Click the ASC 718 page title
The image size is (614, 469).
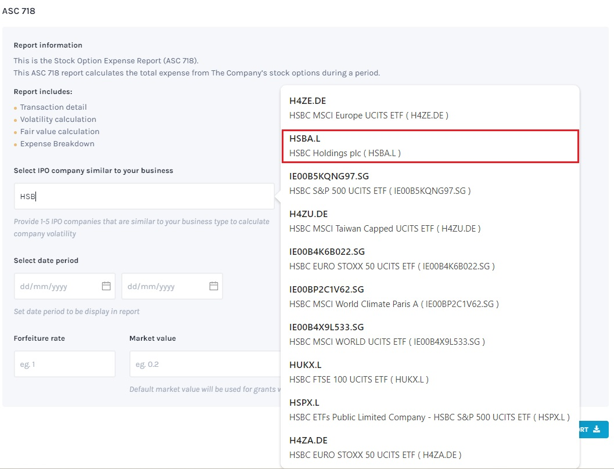[19, 11]
